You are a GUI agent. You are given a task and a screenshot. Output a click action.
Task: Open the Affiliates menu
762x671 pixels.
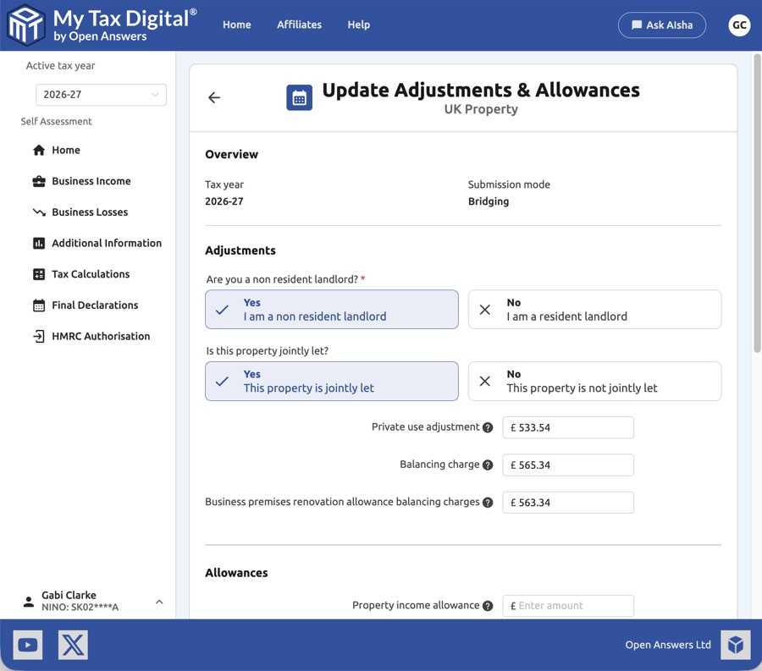[x=299, y=25]
